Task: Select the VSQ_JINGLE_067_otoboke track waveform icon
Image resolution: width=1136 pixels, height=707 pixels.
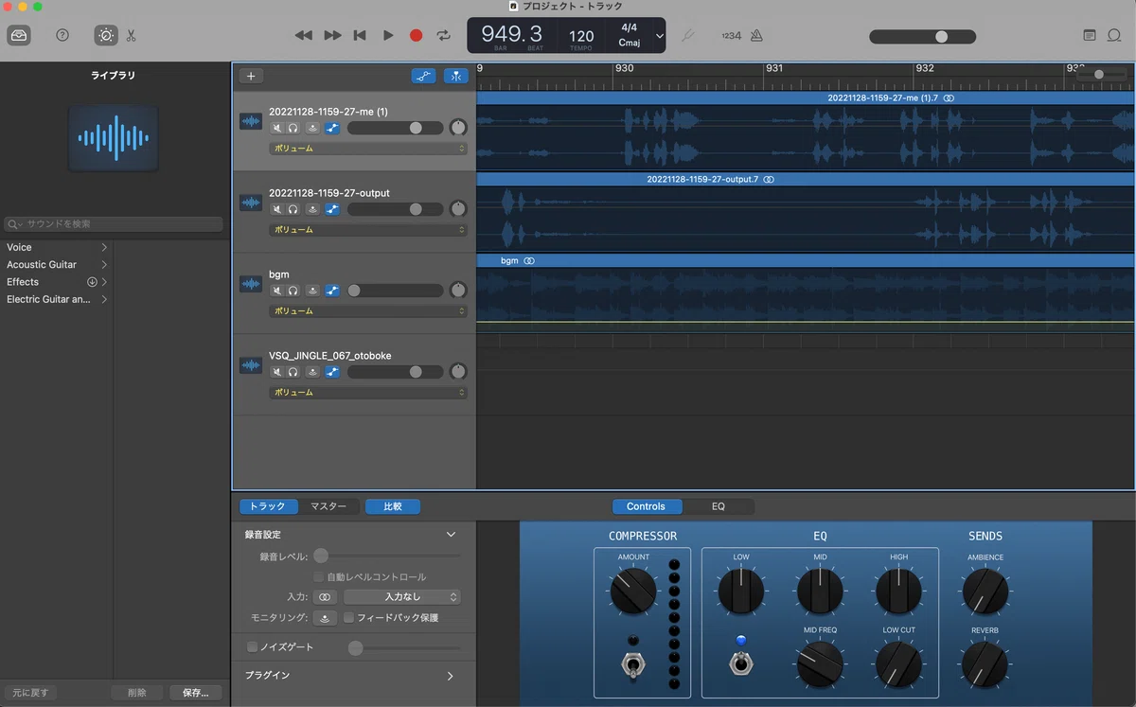Action: [251, 365]
